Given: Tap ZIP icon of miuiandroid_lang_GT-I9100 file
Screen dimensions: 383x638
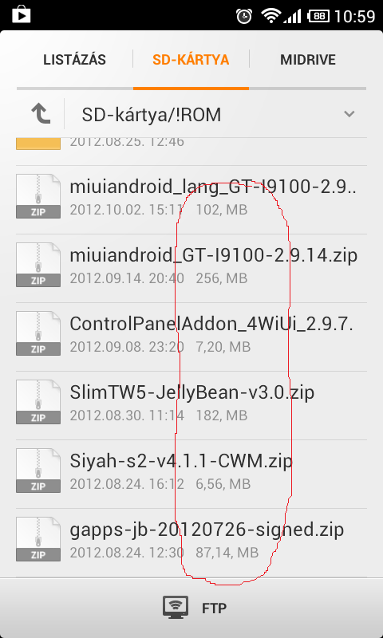Looking at the screenshot, I should point(38,196).
